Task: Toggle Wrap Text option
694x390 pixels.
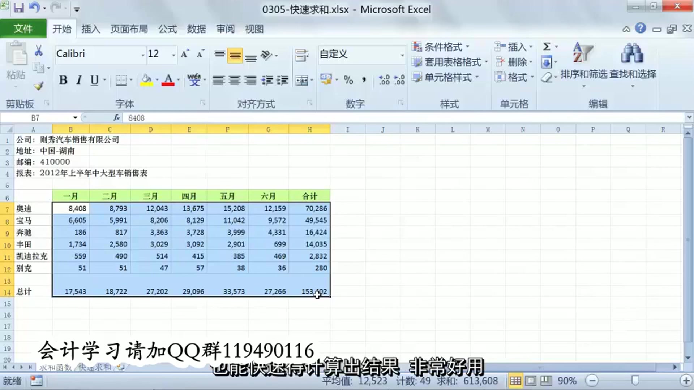Action: click(301, 55)
